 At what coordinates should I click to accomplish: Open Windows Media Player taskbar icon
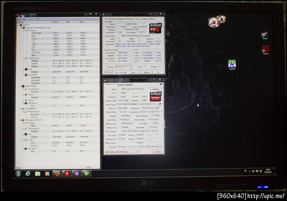[47, 174]
